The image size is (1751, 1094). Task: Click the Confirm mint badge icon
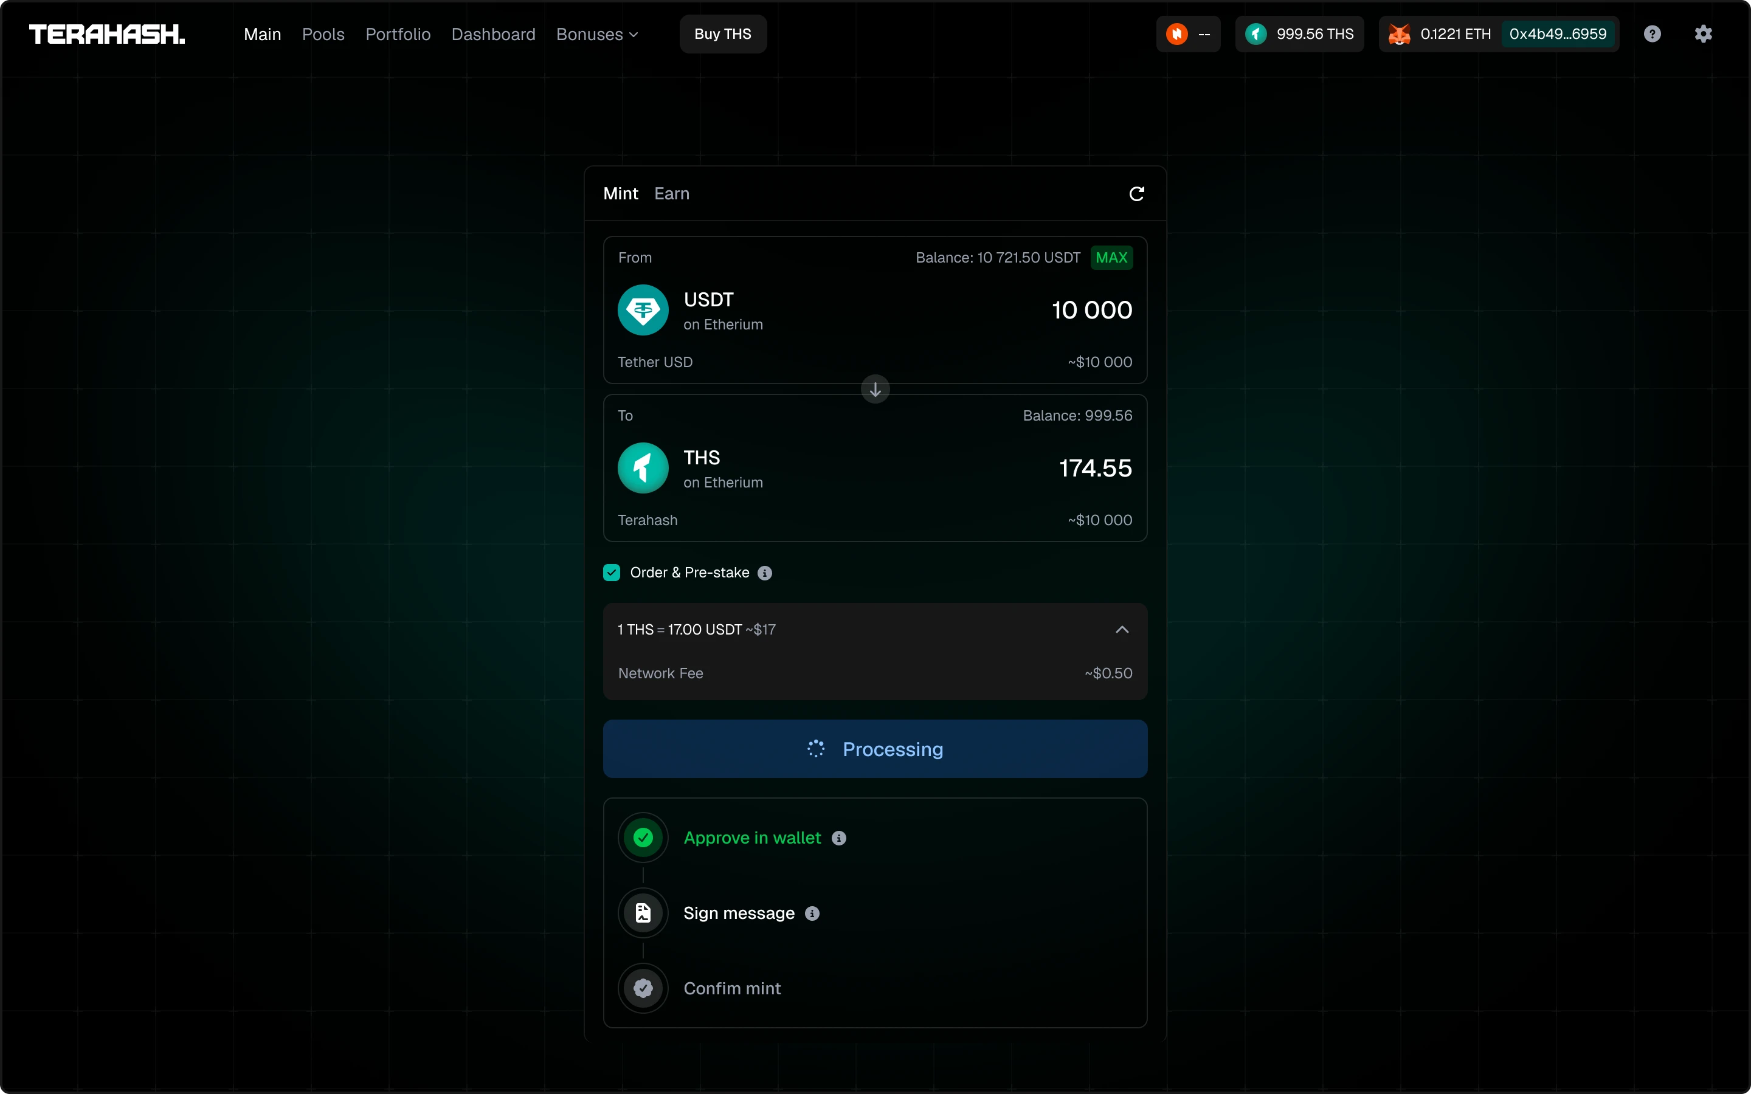[x=643, y=988]
